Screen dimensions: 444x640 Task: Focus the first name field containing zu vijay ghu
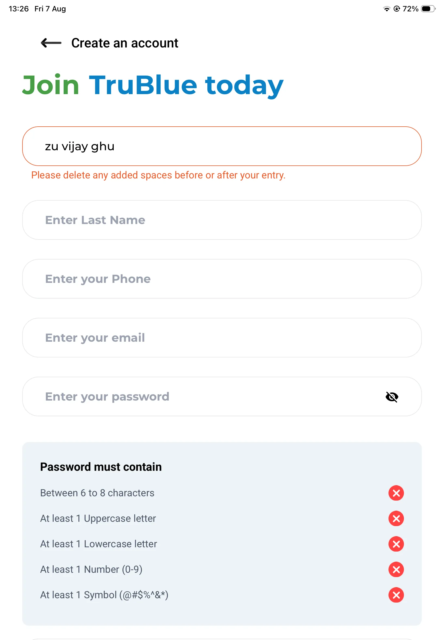click(222, 146)
